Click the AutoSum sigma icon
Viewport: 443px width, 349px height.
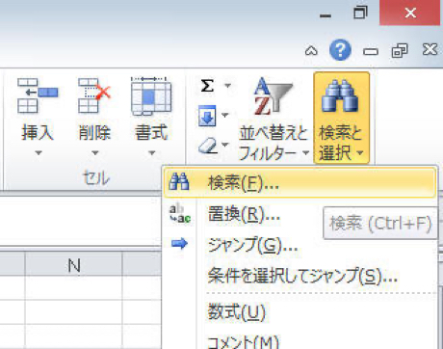(x=207, y=86)
